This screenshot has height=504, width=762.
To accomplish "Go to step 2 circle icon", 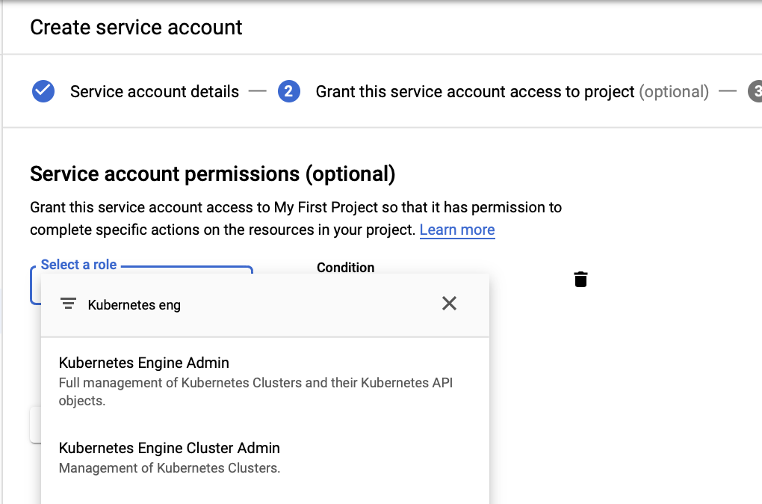I will (x=288, y=91).
